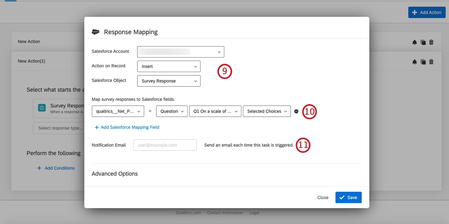The image size is (449, 224).
Task: Open the Action on Record Insert dropdown
Action: pos(169,66)
